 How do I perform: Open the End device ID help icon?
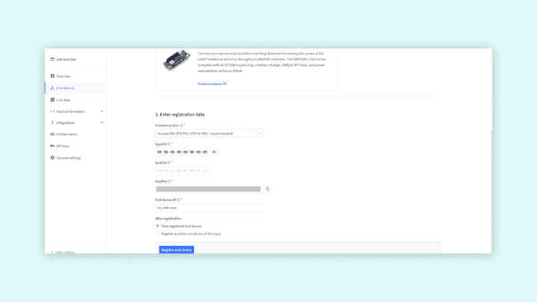[178, 200]
